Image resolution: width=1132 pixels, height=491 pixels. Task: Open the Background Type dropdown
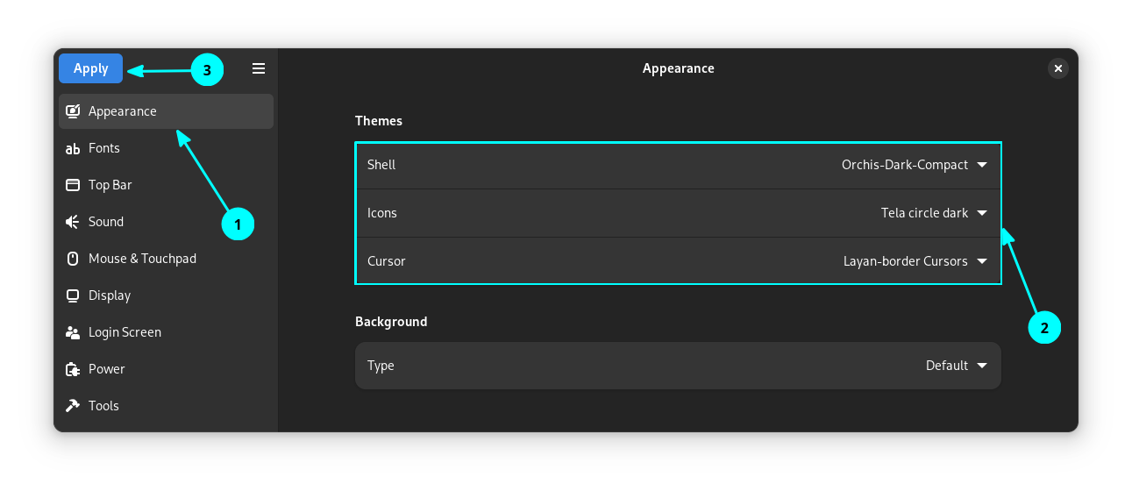[982, 366]
